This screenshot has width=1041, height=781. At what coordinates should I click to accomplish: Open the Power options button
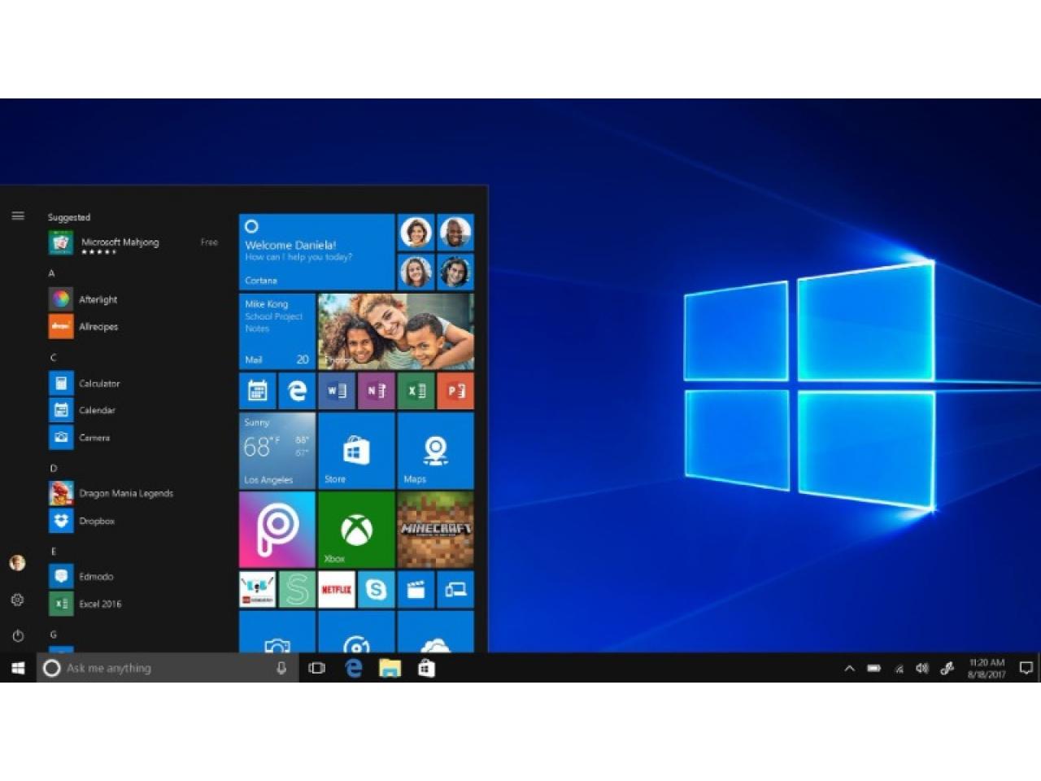pos(18,635)
